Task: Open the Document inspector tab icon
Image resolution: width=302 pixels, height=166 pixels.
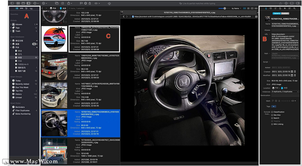Action: [x=280, y=9]
